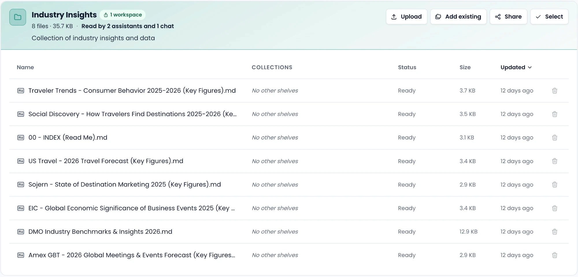This screenshot has height=277, width=578.
Task: Click markdown icon beside US Travel file
Action: click(x=21, y=161)
